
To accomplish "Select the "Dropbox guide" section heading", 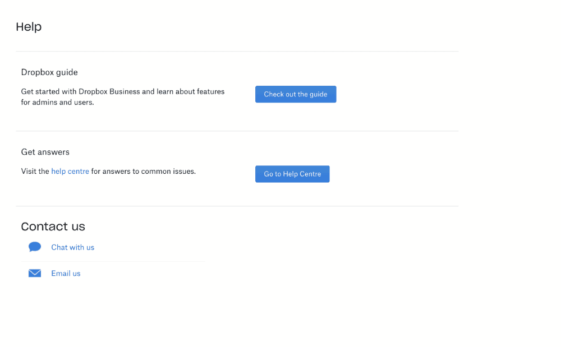I will [x=49, y=72].
